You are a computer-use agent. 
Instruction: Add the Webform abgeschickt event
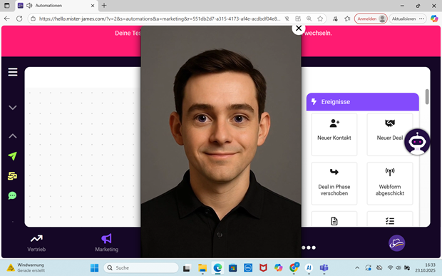390,183
